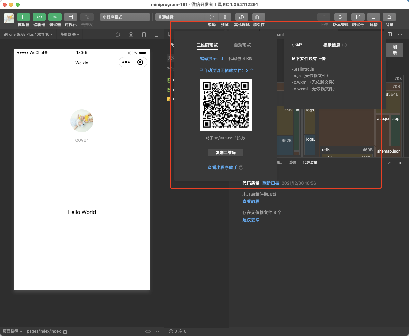
Task: Click the 编译 compile refresh icon
Action: (x=212, y=17)
